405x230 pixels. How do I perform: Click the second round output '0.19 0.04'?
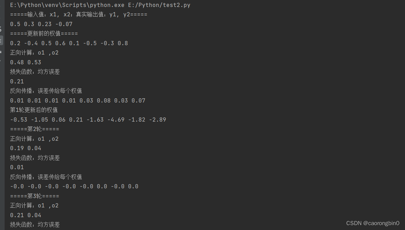pos(26,148)
